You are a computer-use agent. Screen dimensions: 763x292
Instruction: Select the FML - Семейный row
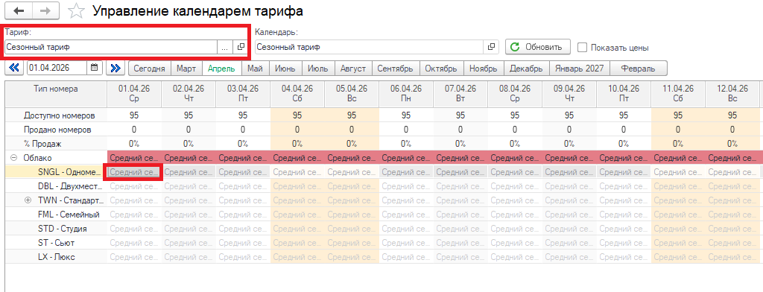56,214
